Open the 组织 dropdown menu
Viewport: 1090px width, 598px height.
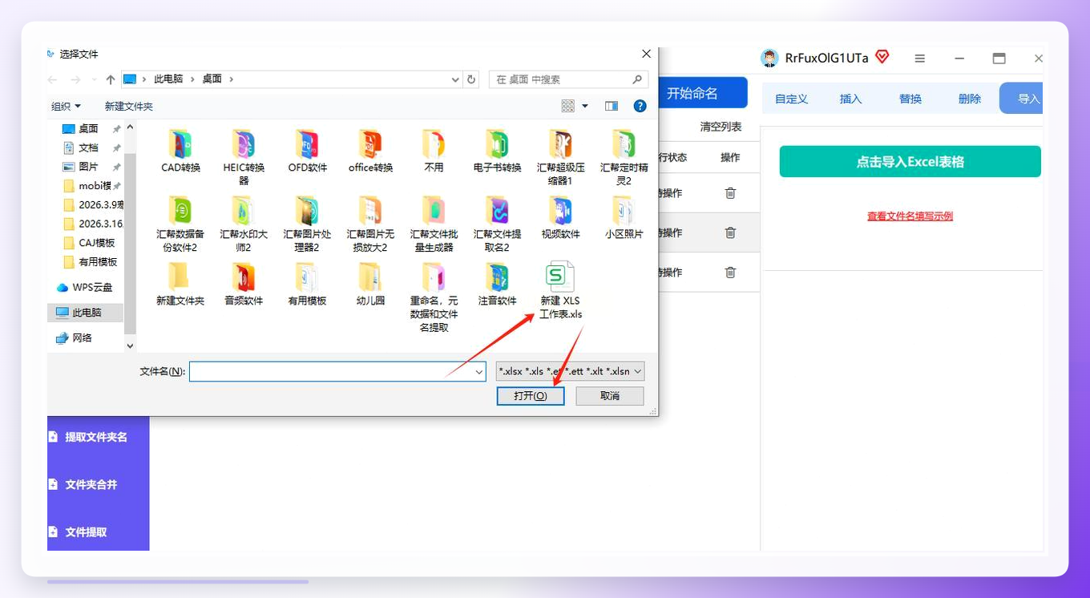point(66,107)
